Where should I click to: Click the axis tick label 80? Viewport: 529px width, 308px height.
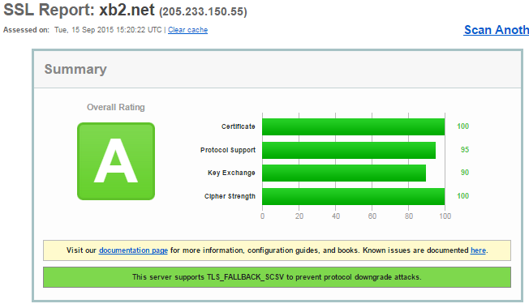[x=409, y=216]
